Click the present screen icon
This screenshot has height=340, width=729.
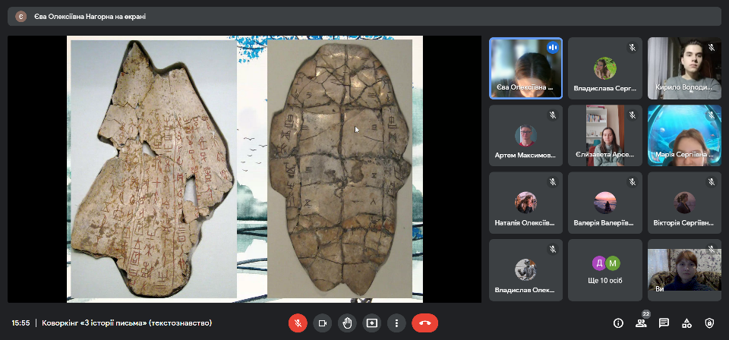point(371,323)
